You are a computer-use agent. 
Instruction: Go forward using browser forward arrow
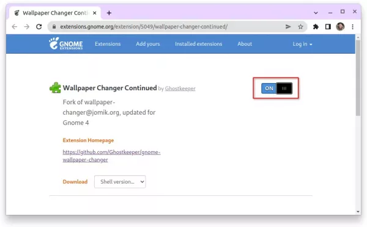(27, 27)
